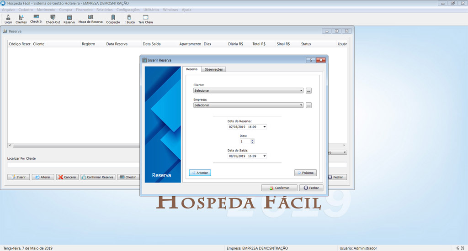
Task: Click the scrollbar left arrow in Reserva list
Action: [x=10, y=146]
